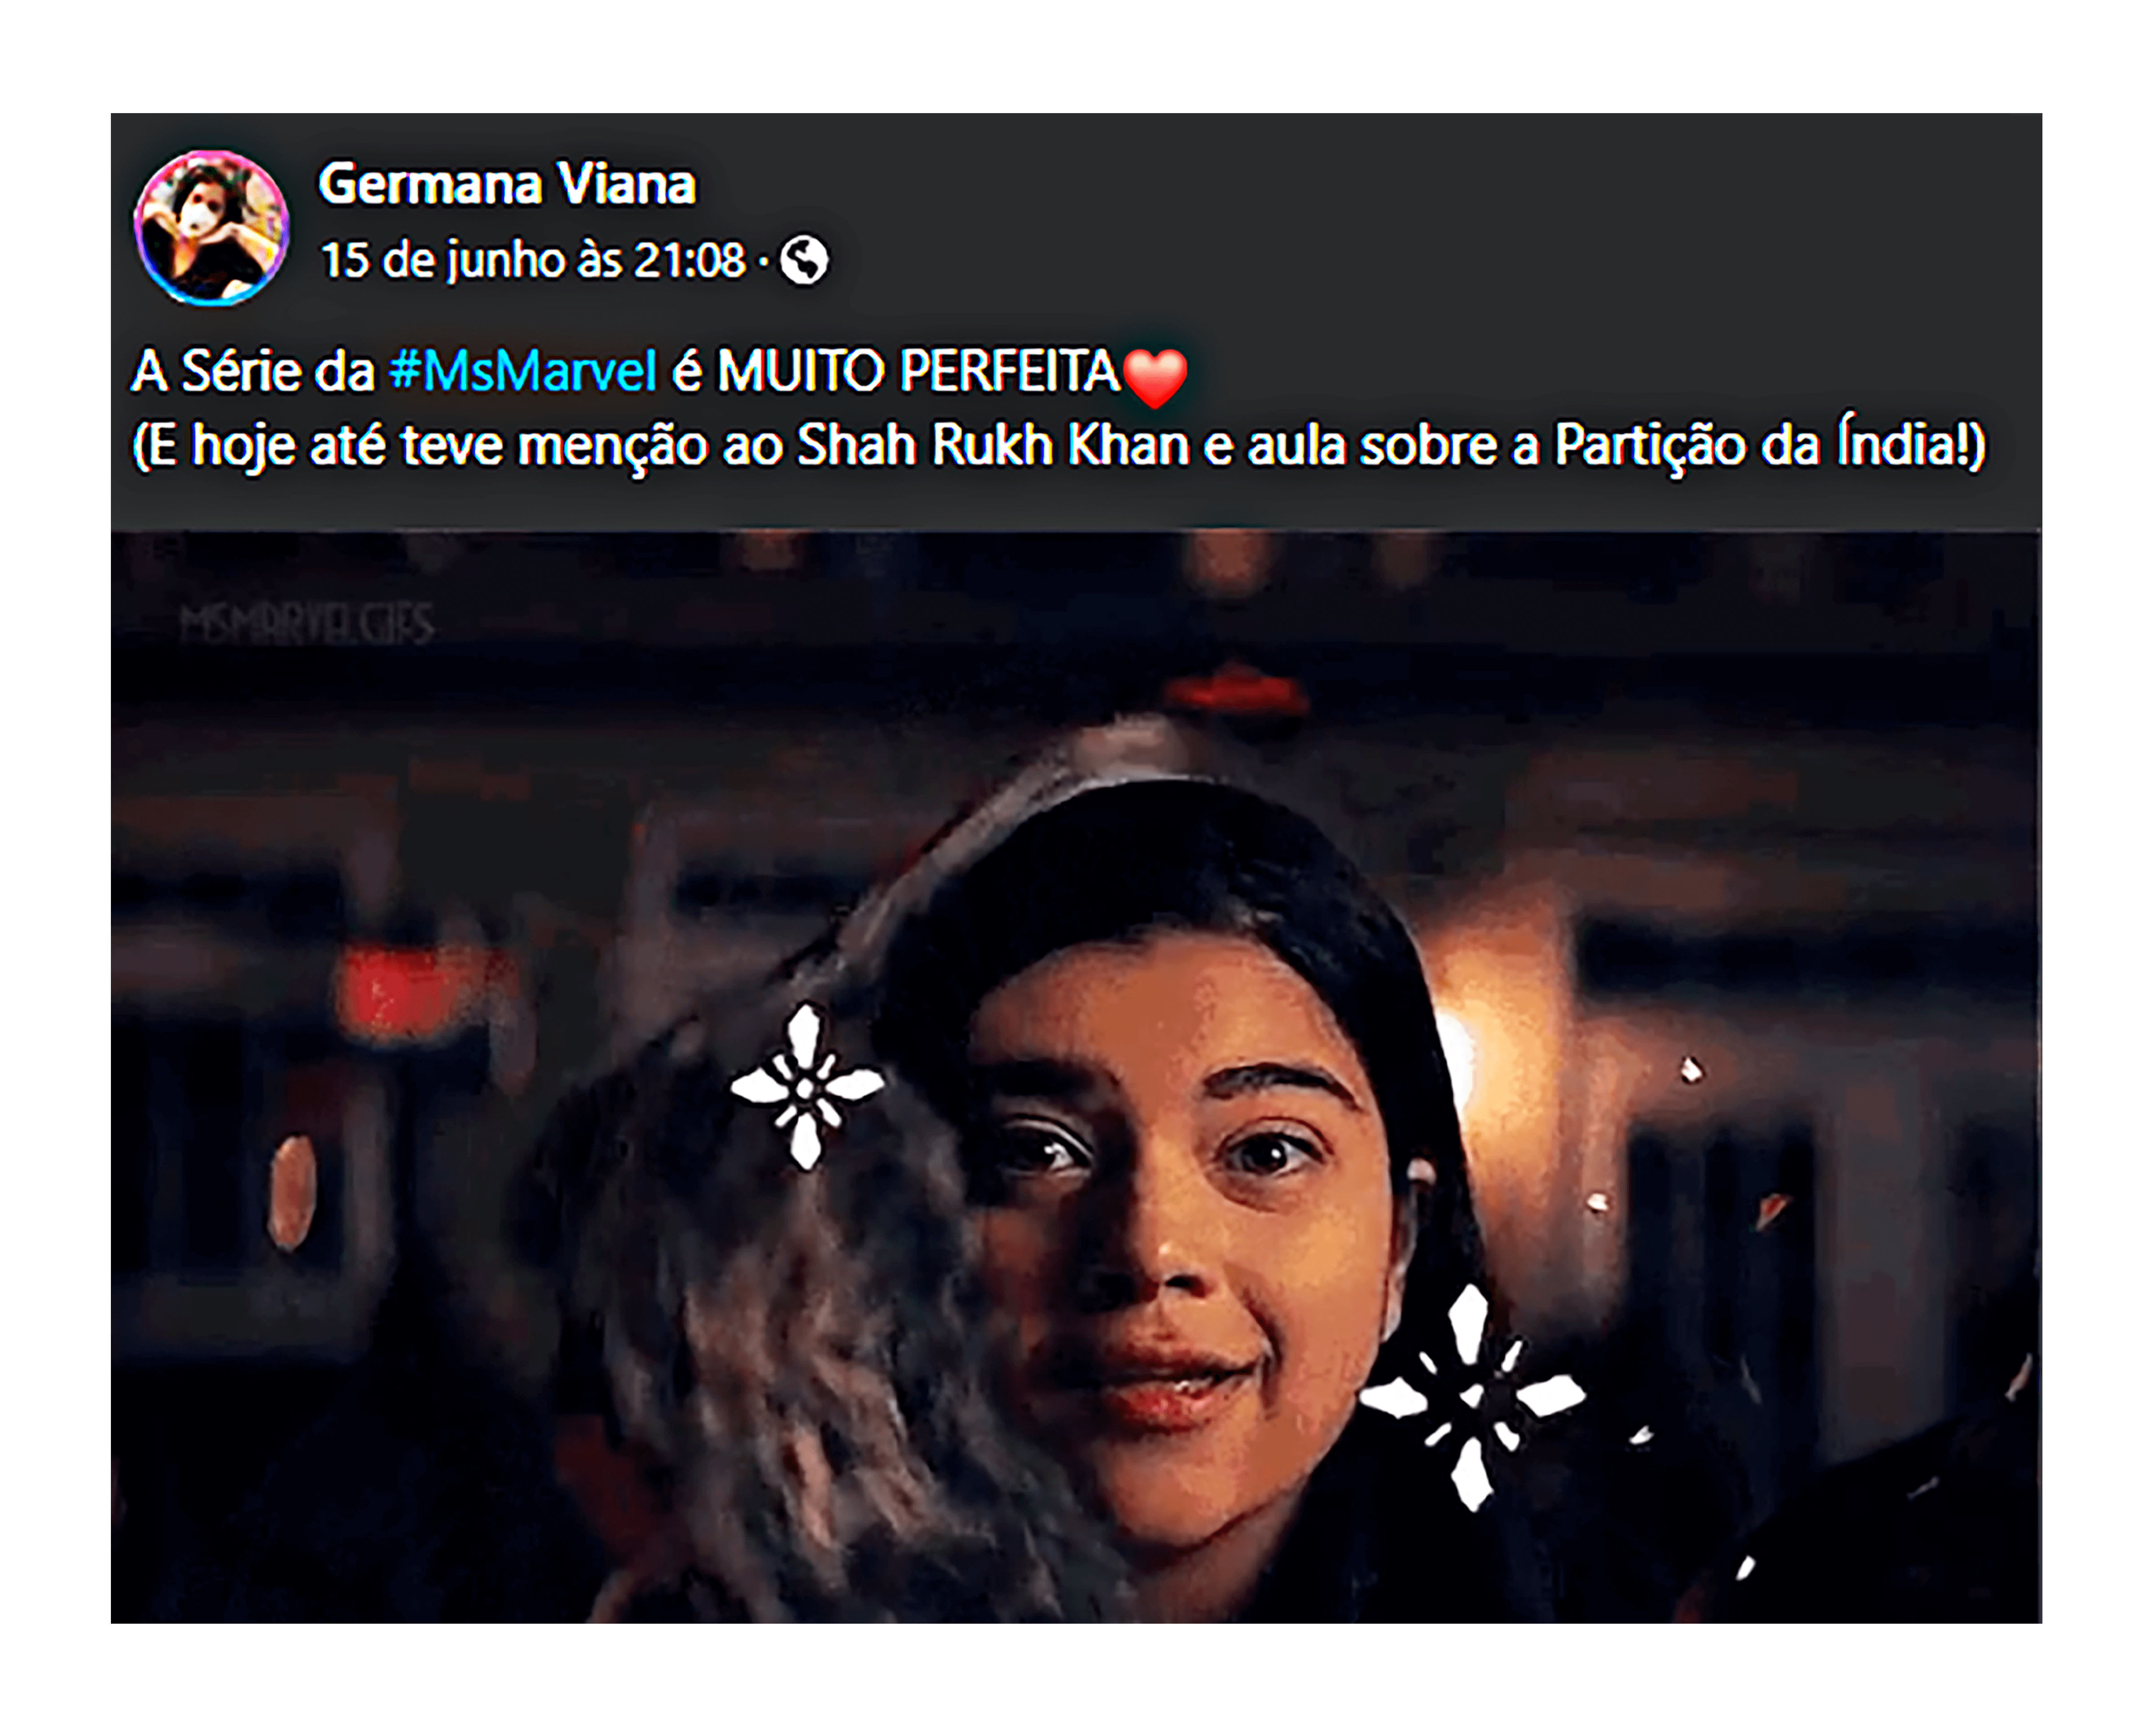Image resolution: width=2156 pixels, height=1735 pixels.
Task: Click the white flower sparkle beside the hair
Action: coord(807,1086)
